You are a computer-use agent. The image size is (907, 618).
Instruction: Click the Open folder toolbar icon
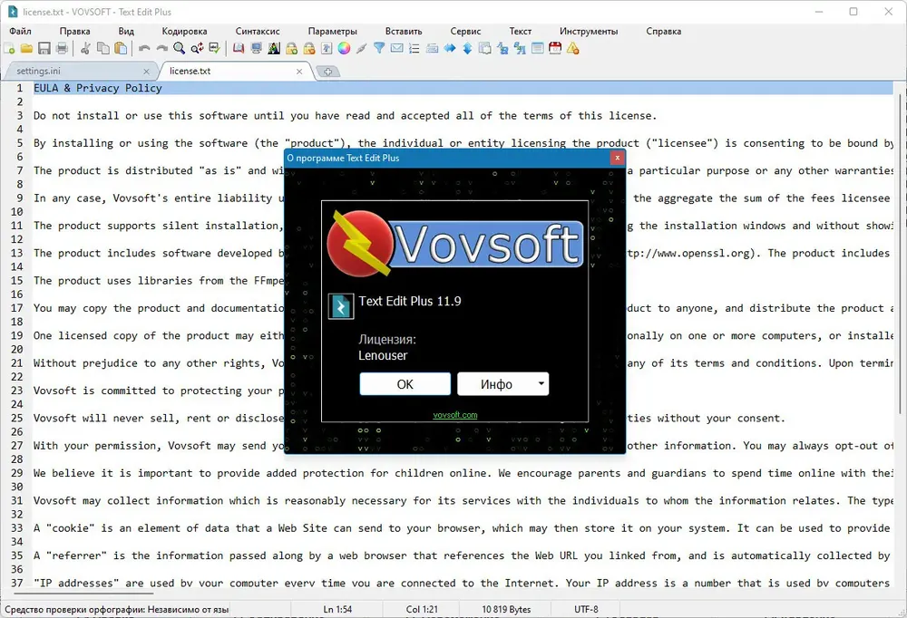(x=26, y=49)
